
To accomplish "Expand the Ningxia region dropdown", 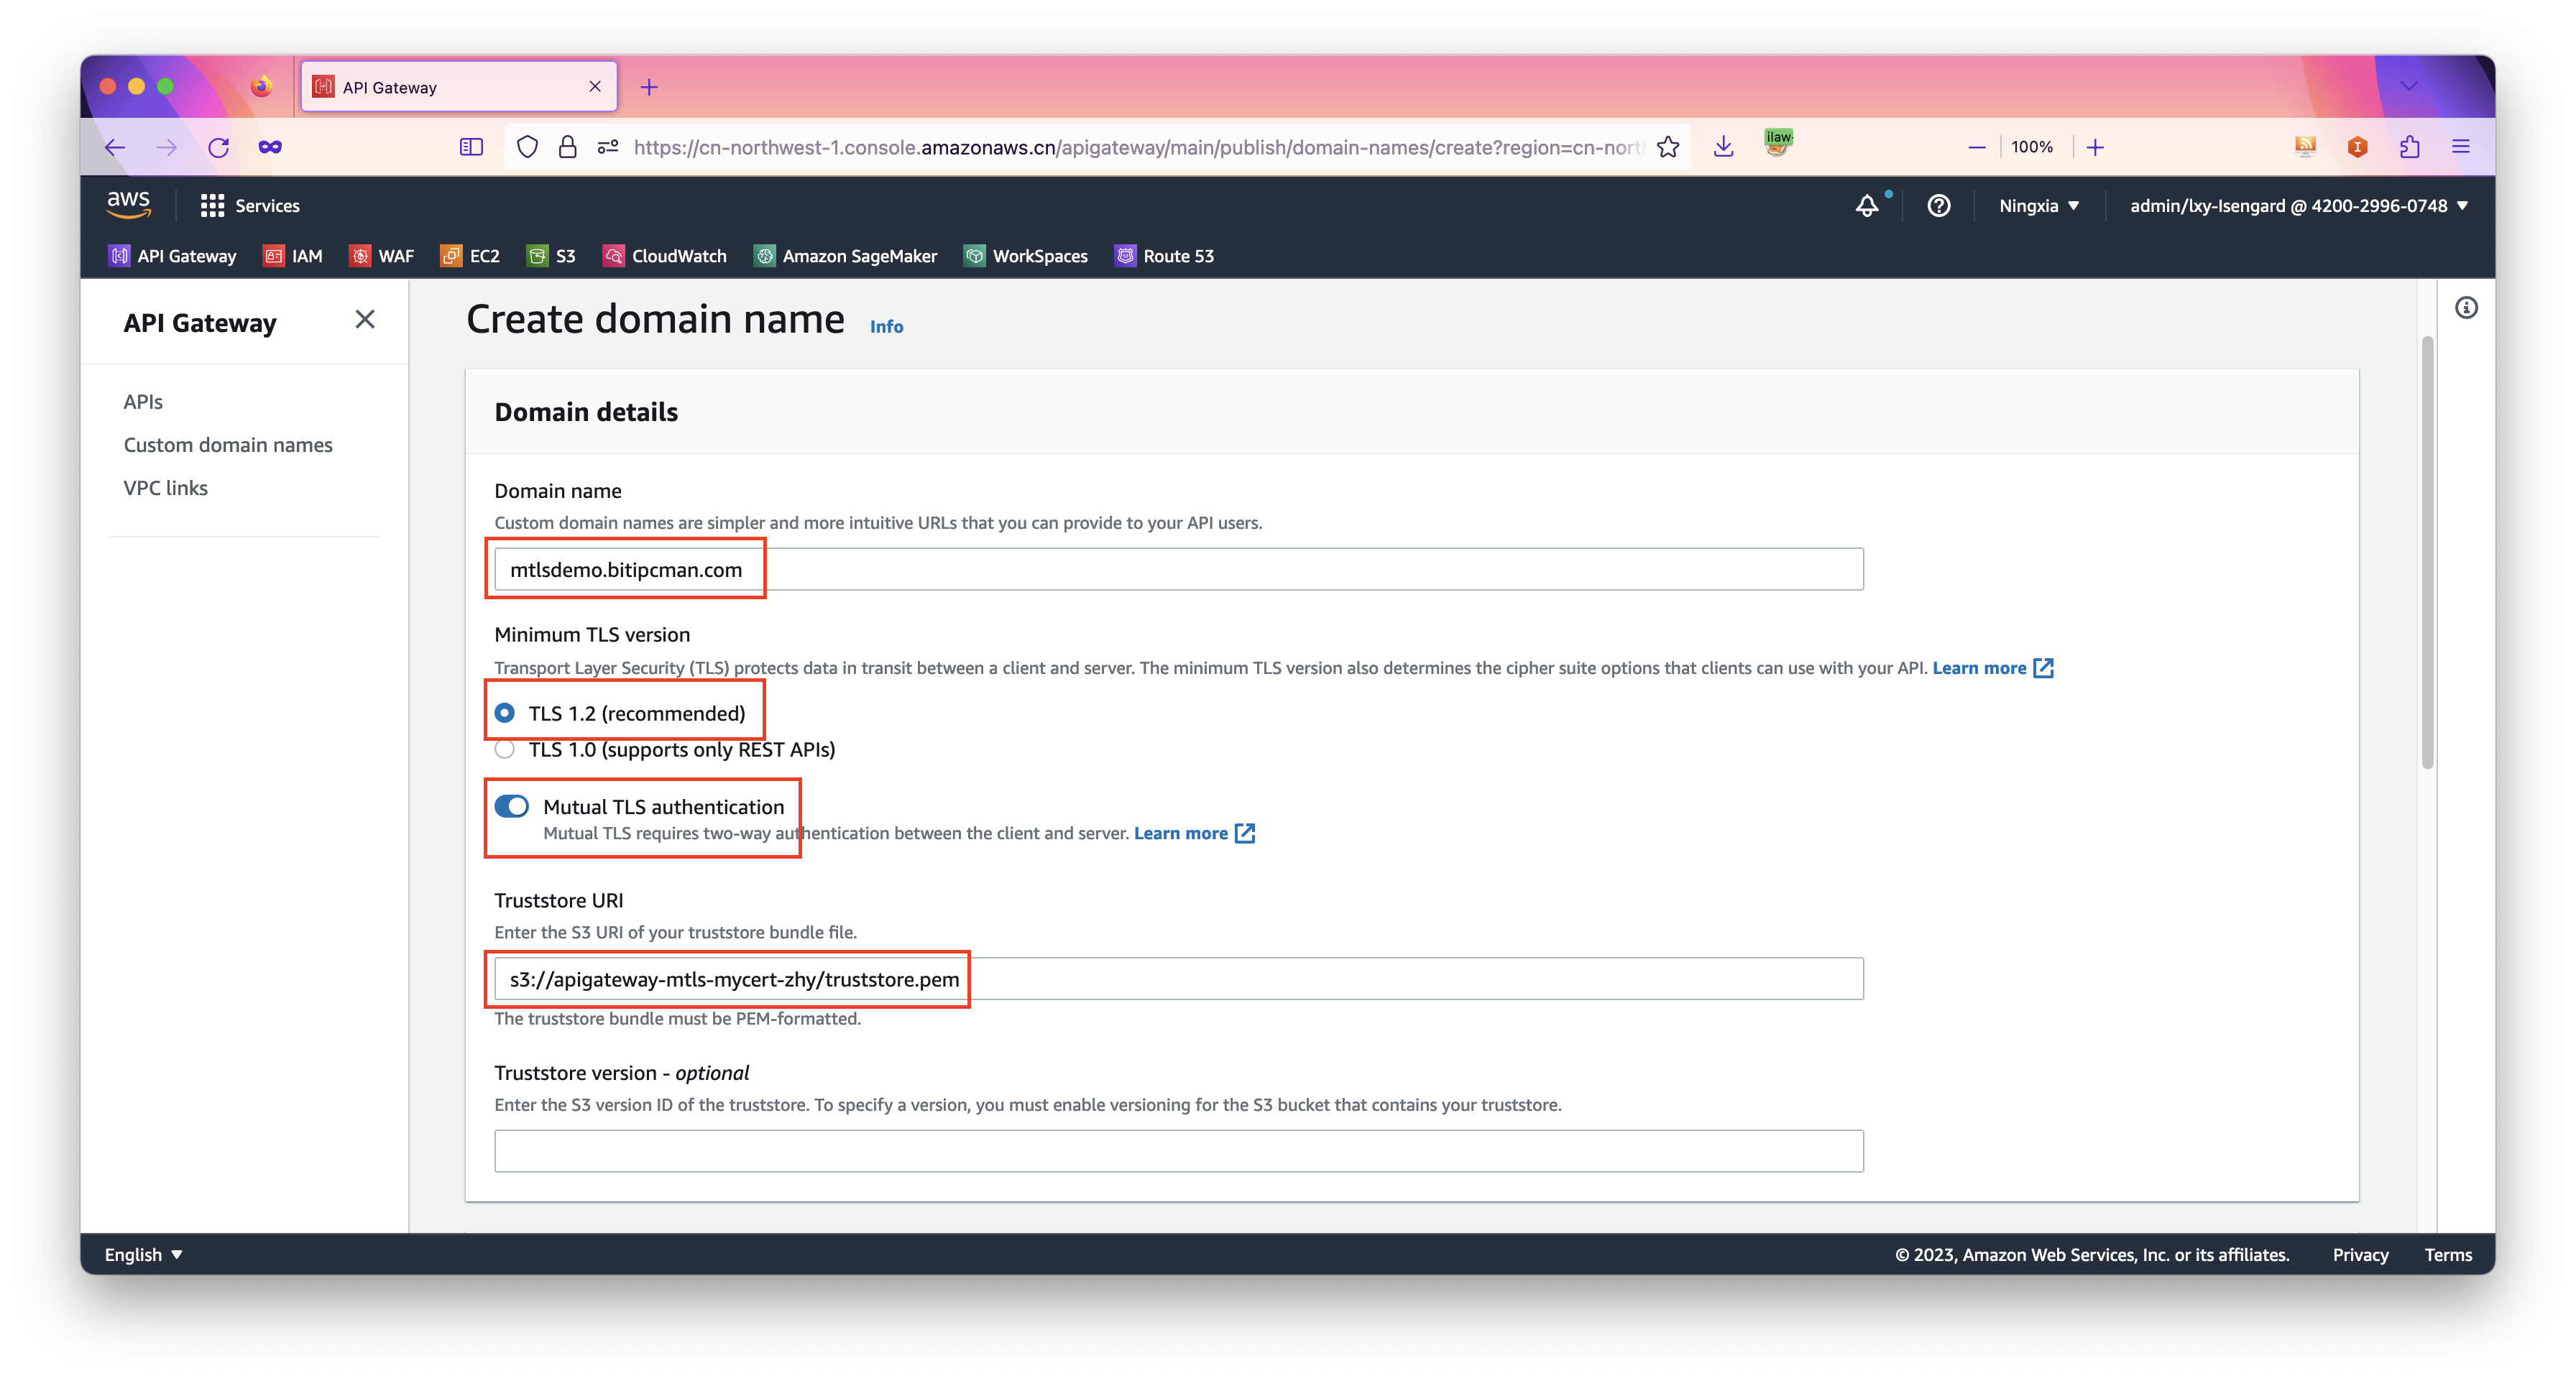I will click(x=2038, y=206).
